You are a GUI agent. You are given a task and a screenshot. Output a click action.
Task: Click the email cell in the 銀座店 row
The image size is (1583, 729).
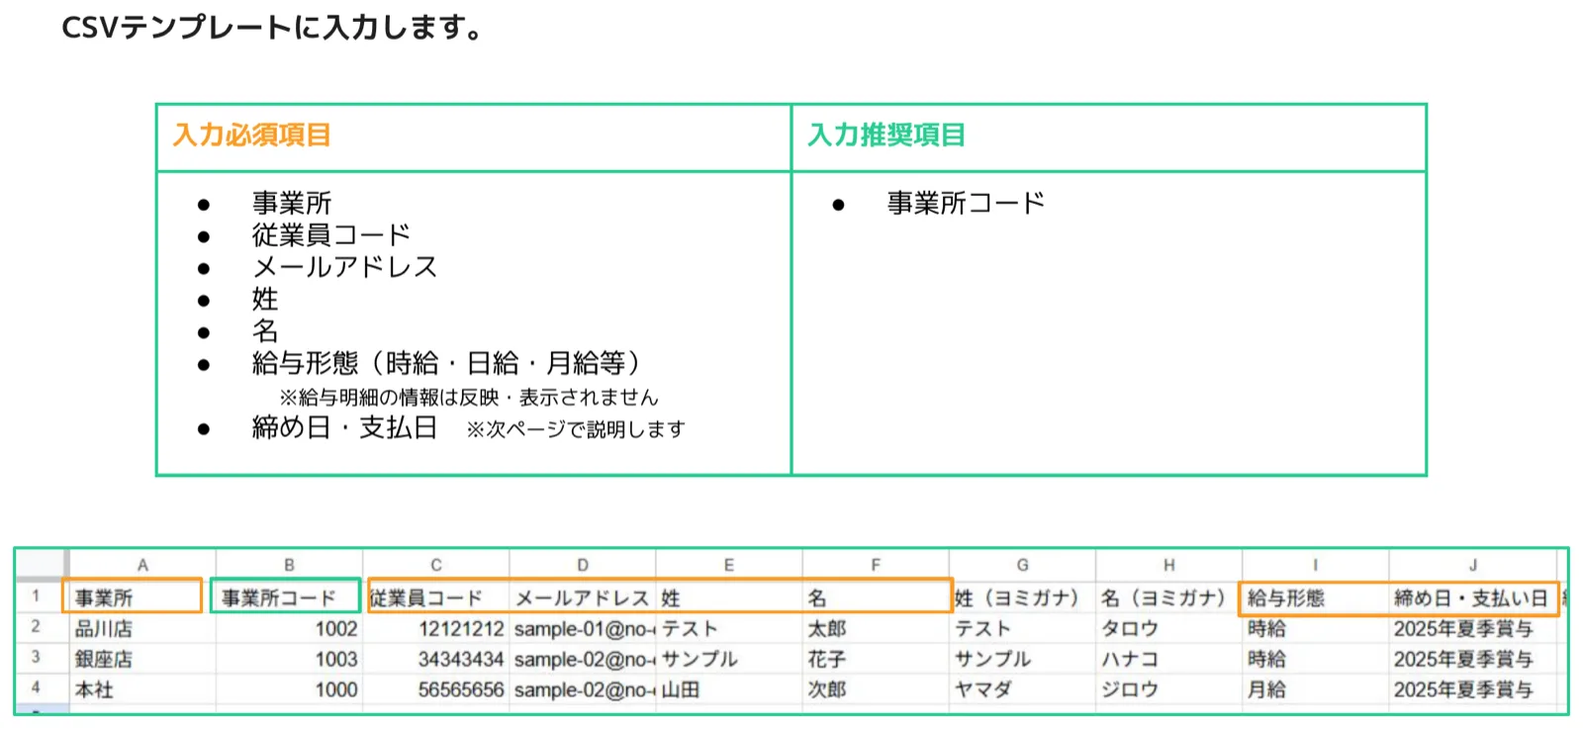[x=582, y=659]
